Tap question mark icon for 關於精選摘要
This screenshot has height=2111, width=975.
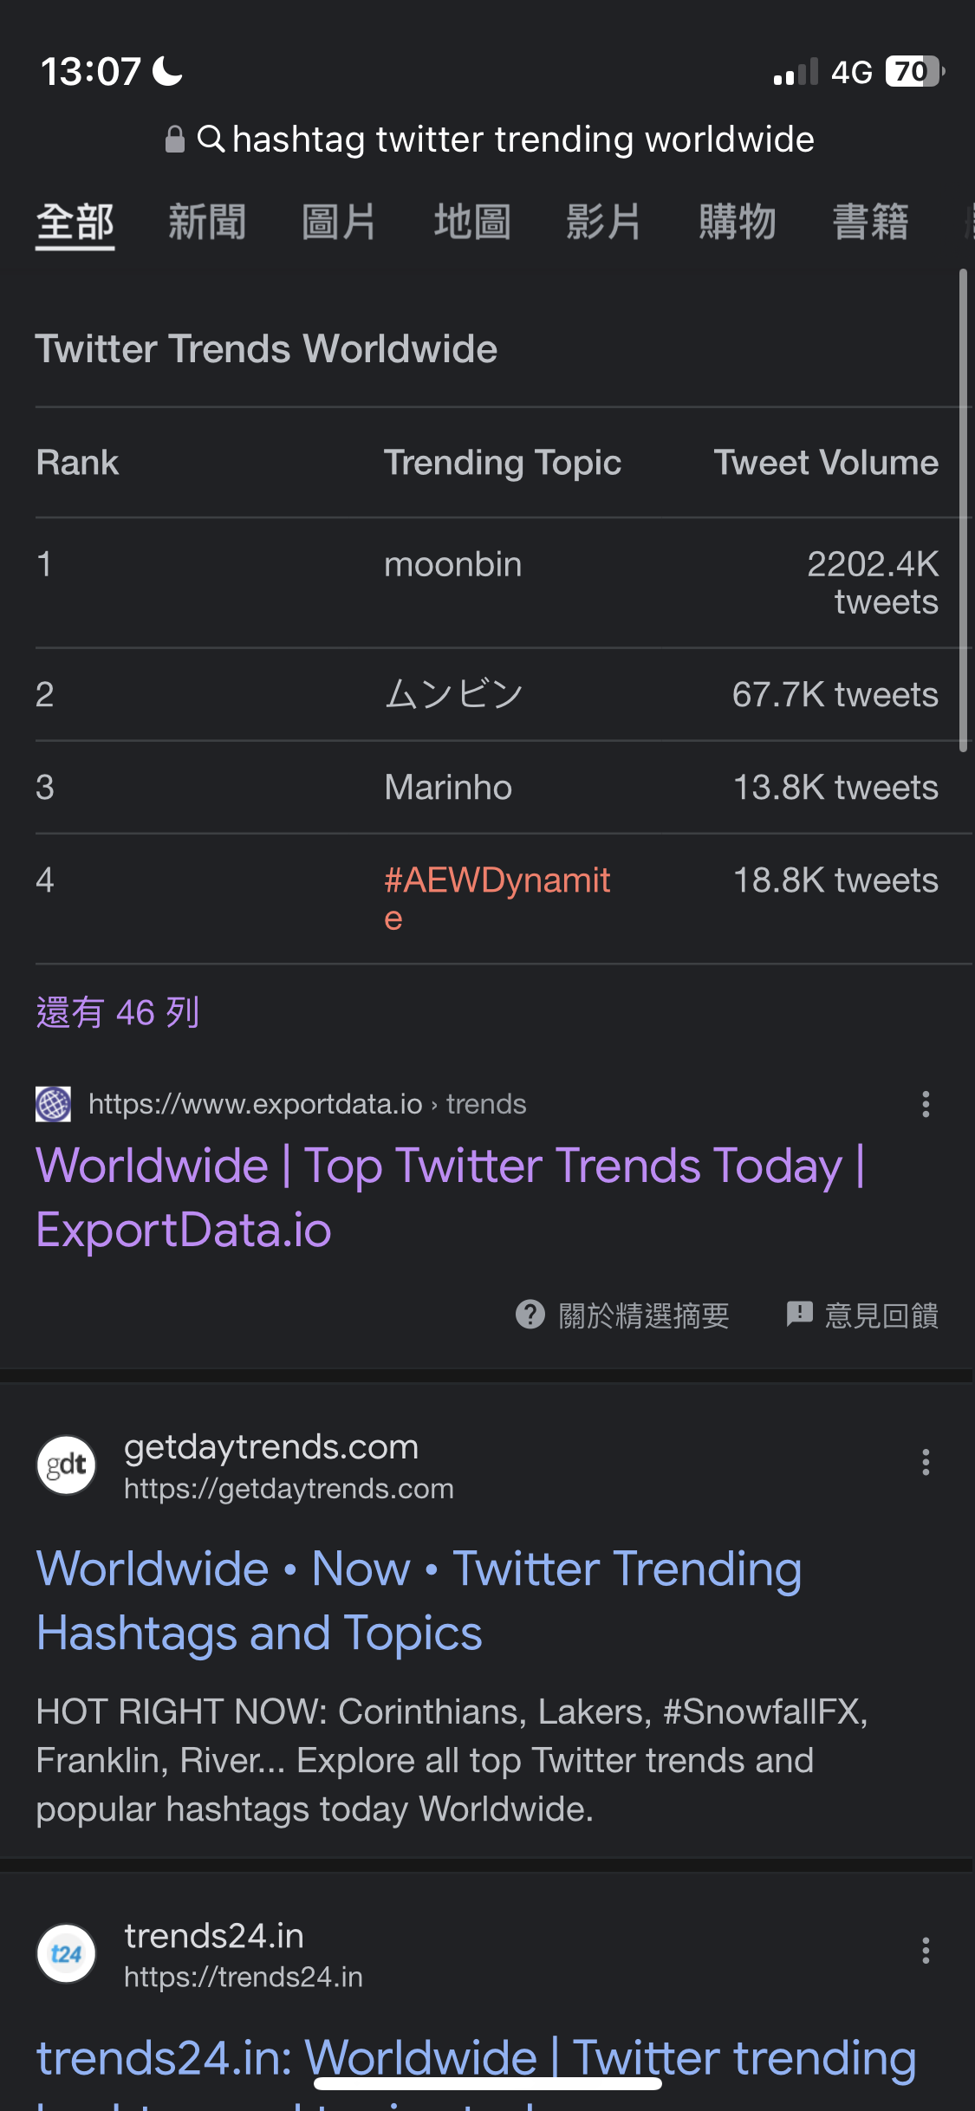[530, 1315]
